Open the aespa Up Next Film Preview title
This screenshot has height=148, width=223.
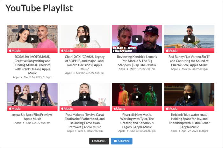(32, 117)
